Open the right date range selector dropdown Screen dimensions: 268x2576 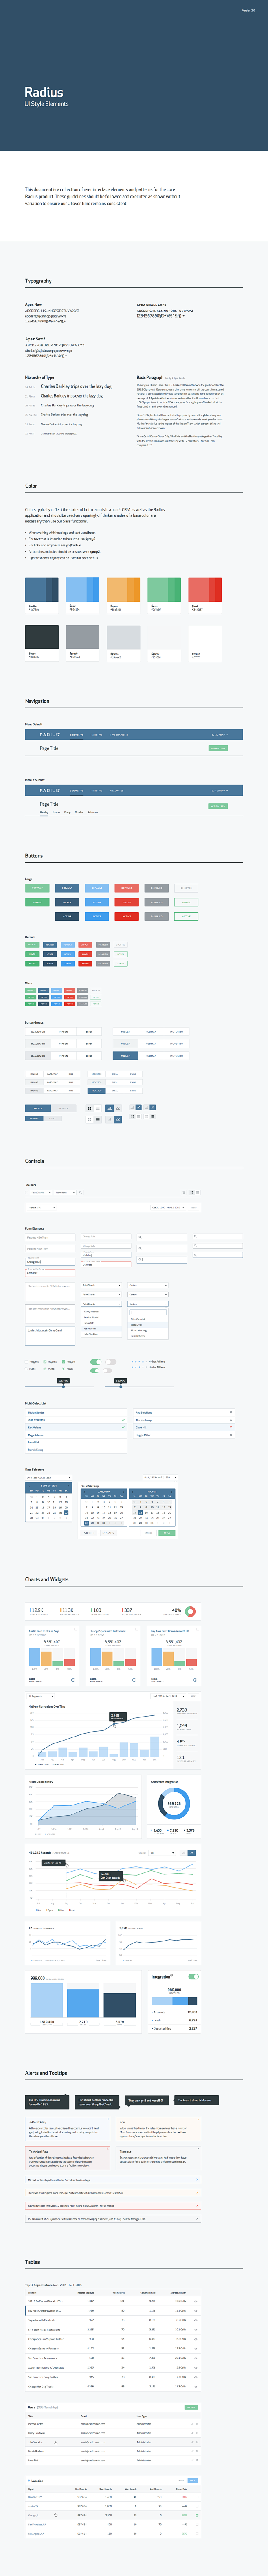click(160, 1477)
